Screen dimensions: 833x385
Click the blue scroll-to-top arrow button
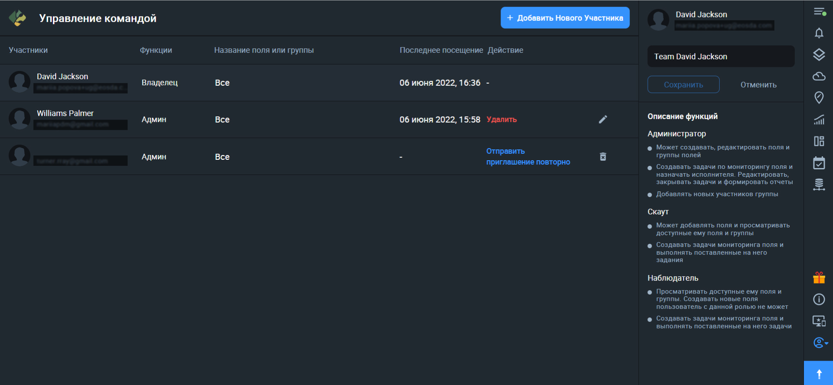(x=818, y=373)
